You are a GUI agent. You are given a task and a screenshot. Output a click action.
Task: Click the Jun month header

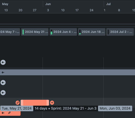coord(48,4)
